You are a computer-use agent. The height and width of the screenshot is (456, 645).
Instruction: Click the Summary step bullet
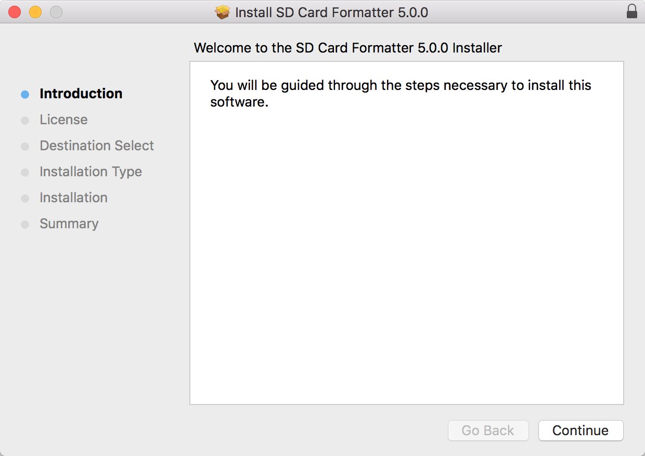coord(25,225)
